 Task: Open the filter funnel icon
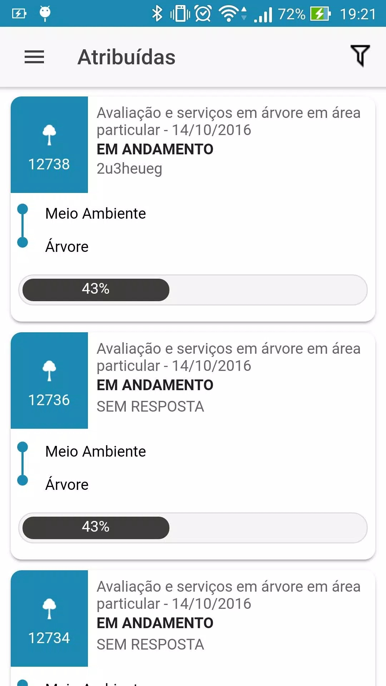[360, 56]
